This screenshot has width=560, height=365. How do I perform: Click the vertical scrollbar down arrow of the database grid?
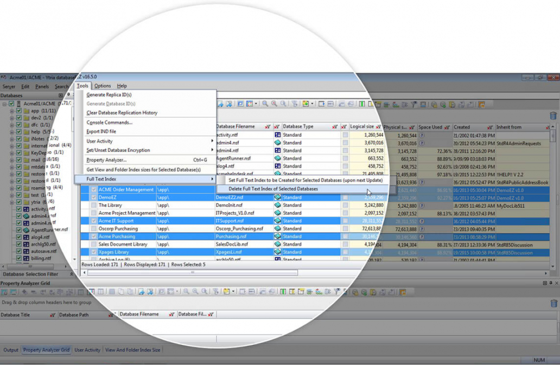pos(553,266)
